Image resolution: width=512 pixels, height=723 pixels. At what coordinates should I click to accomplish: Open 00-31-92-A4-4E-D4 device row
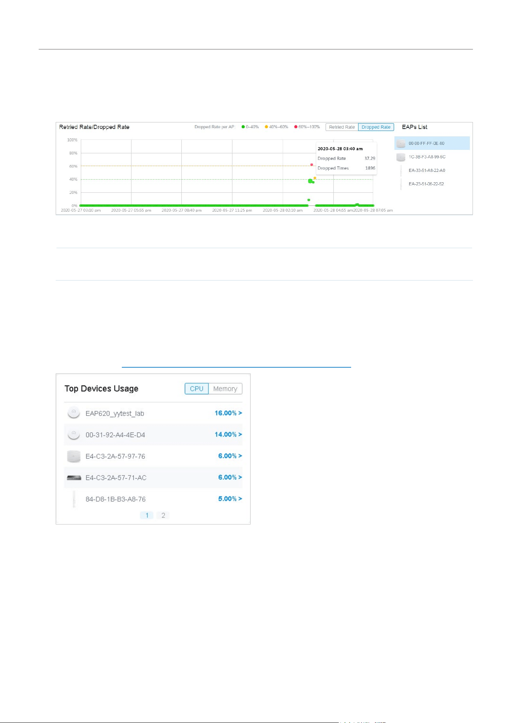coord(153,435)
